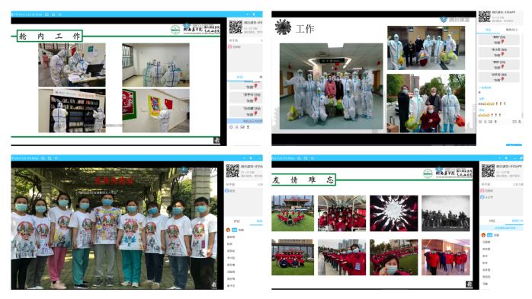Select scissors screenshot icon in 舱内工作 chat
Viewport: 532px width, 299px height.
click(x=237, y=127)
